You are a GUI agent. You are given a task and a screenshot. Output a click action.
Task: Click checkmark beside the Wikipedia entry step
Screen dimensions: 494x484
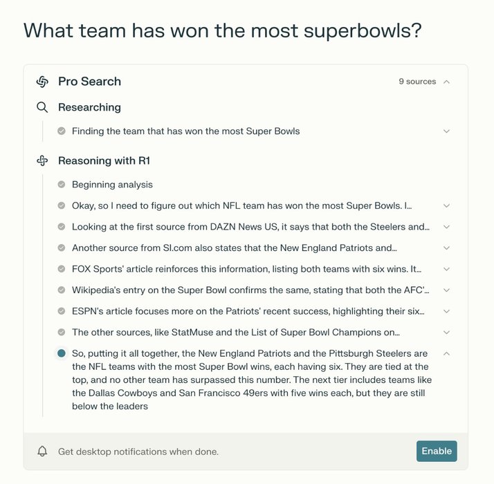pos(62,290)
